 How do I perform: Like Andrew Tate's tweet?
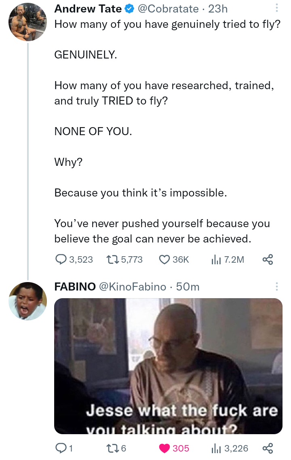(x=164, y=259)
